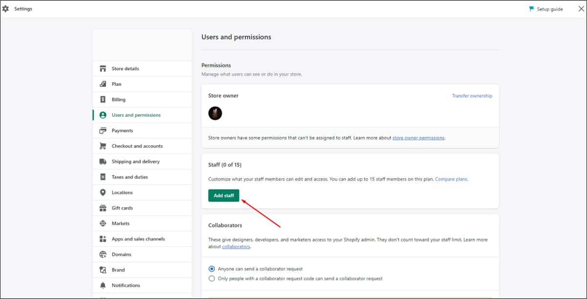Click the Markets globe icon
587x299 pixels.
[x=103, y=223]
